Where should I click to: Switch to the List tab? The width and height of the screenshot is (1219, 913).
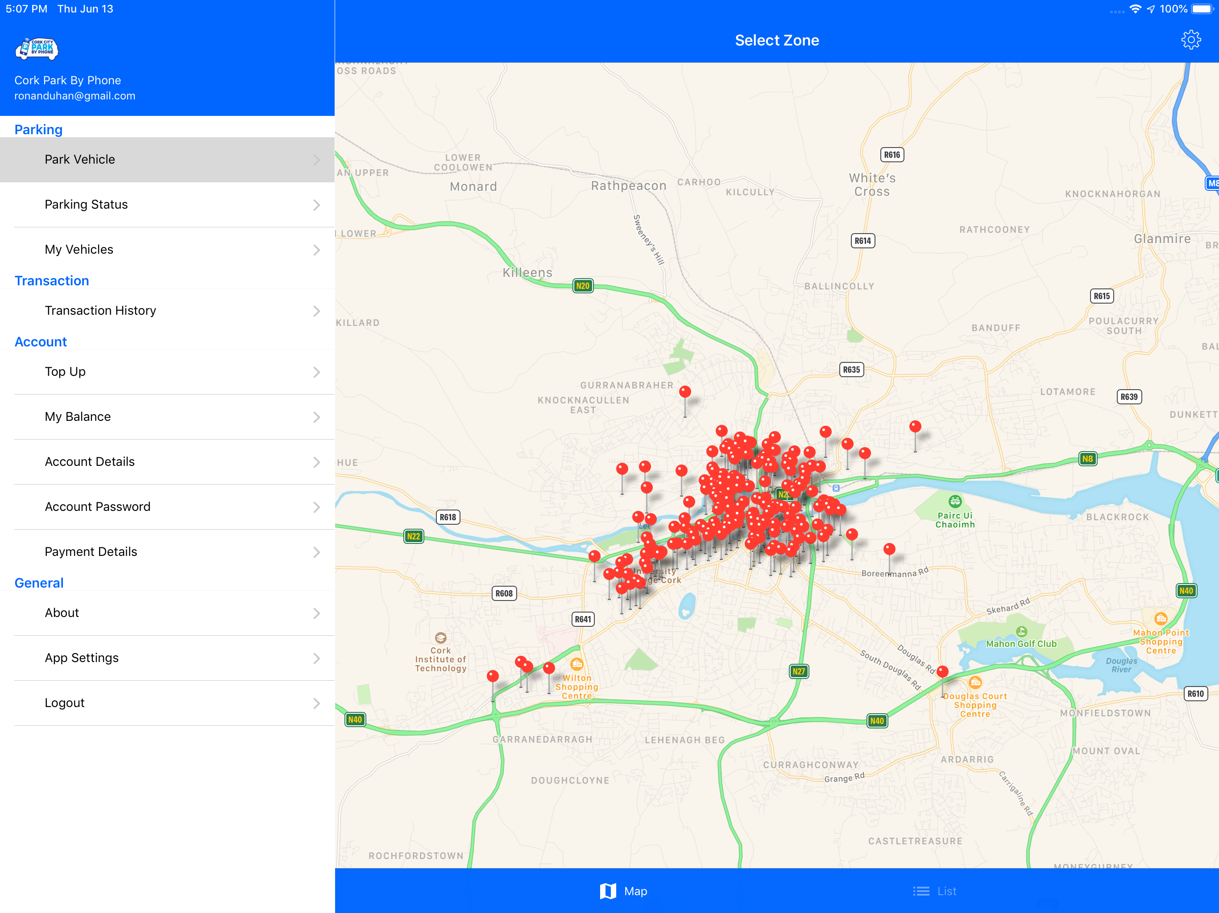(935, 890)
